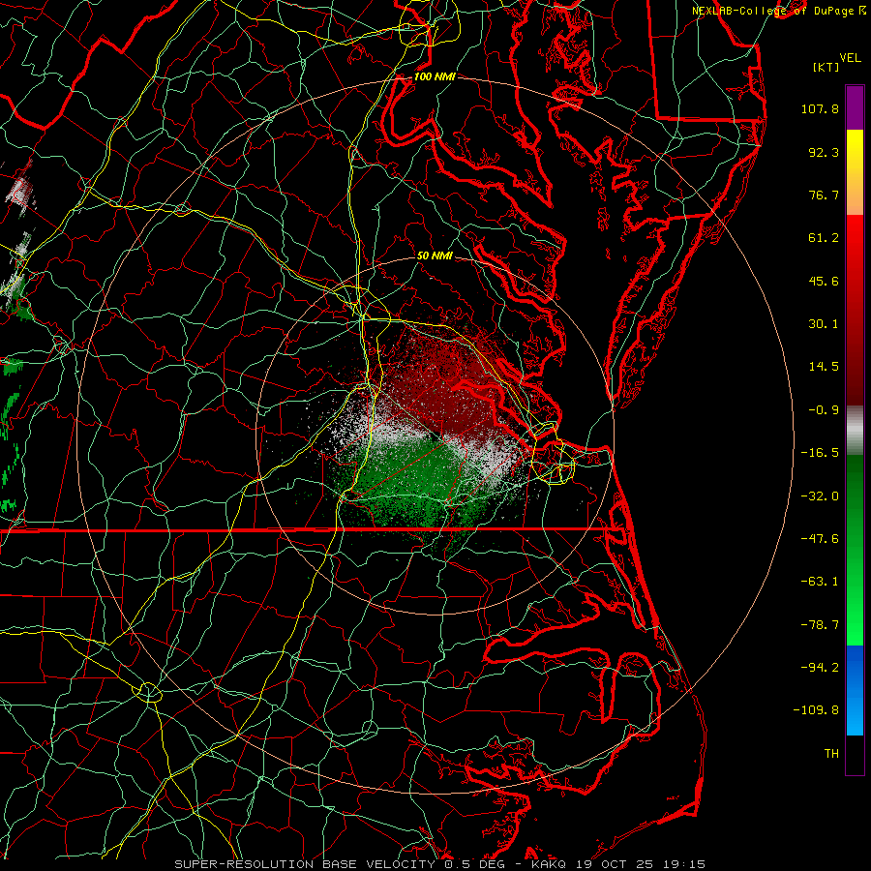Click the -47.6 legend value
Screen dimensions: 871x871
[820, 539]
